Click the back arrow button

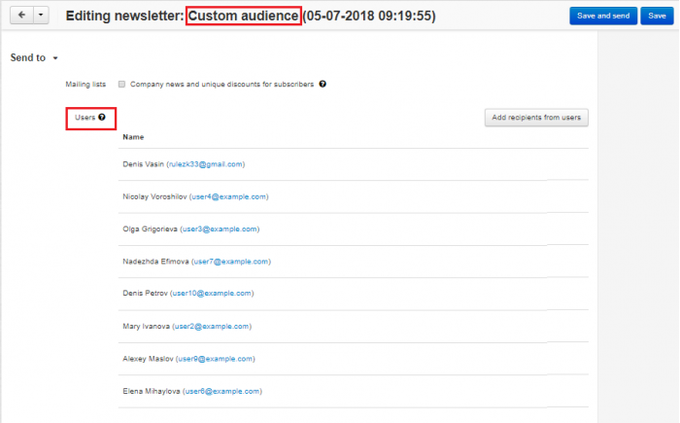(21, 16)
